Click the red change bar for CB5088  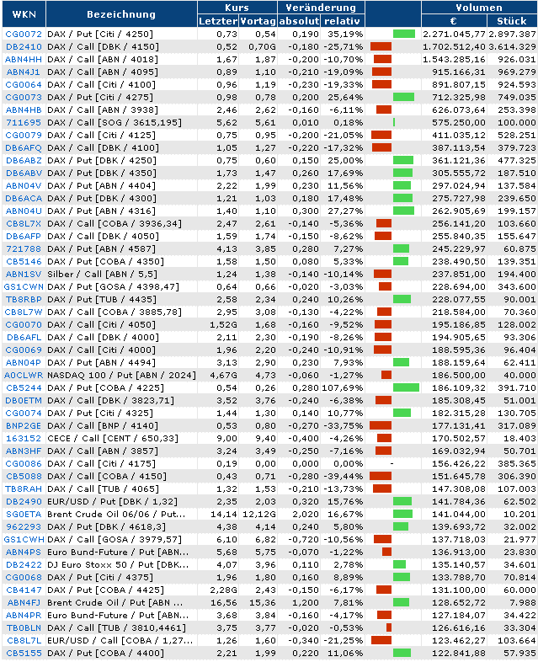click(381, 477)
